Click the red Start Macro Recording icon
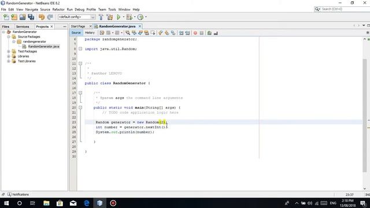Image resolution: width=370 pixels, height=208 pixels. (x=195, y=33)
